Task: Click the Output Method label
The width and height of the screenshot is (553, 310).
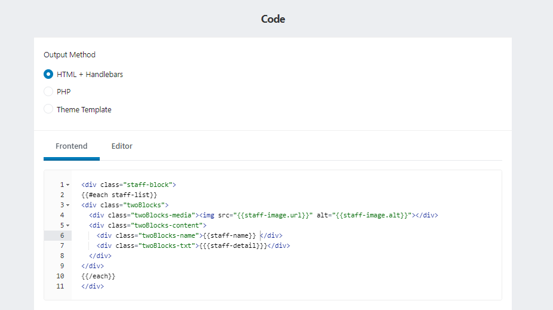Action: click(x=69, y=55)
